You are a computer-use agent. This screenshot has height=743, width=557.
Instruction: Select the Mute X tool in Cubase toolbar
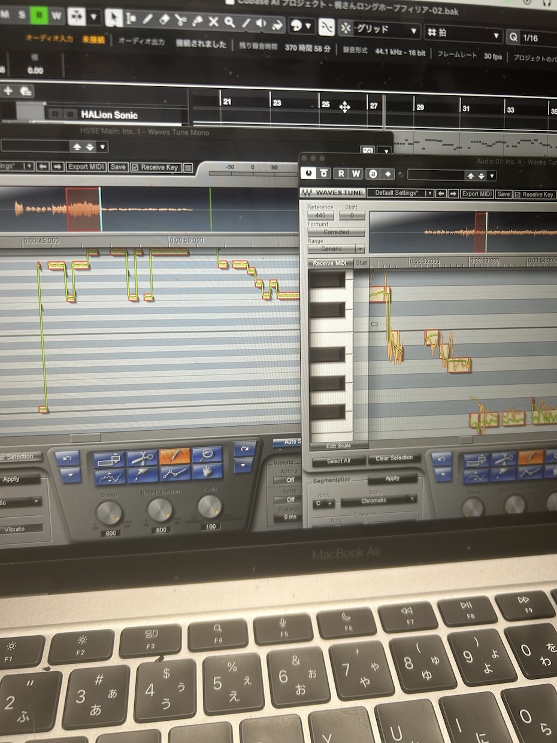[x=213, y=22]
